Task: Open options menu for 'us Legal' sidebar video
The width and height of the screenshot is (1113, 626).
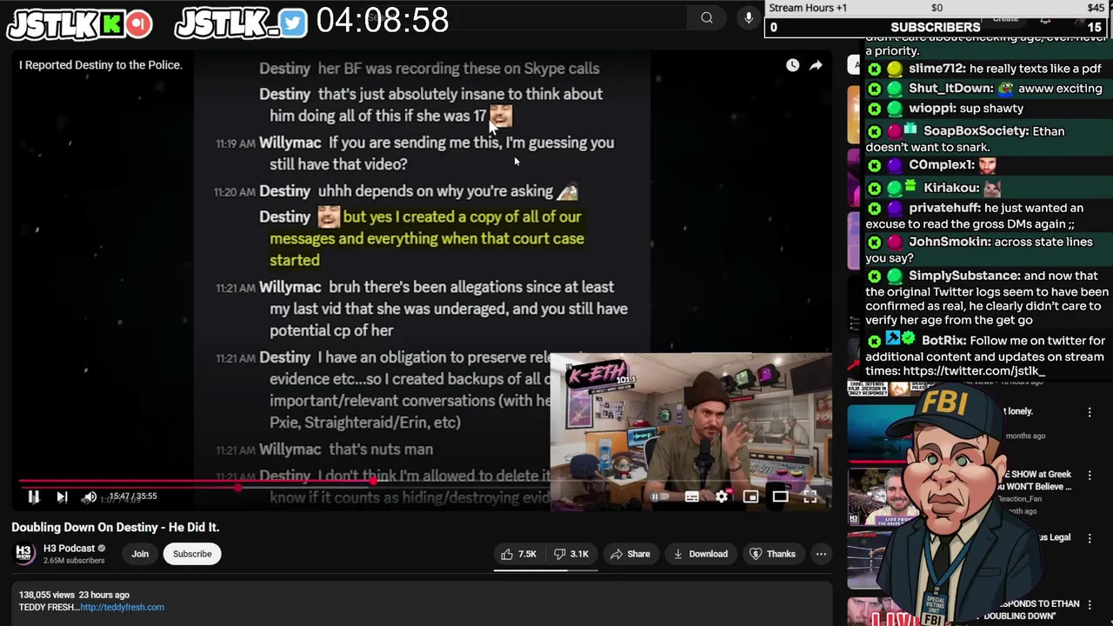Action: tap(1090, 539)
